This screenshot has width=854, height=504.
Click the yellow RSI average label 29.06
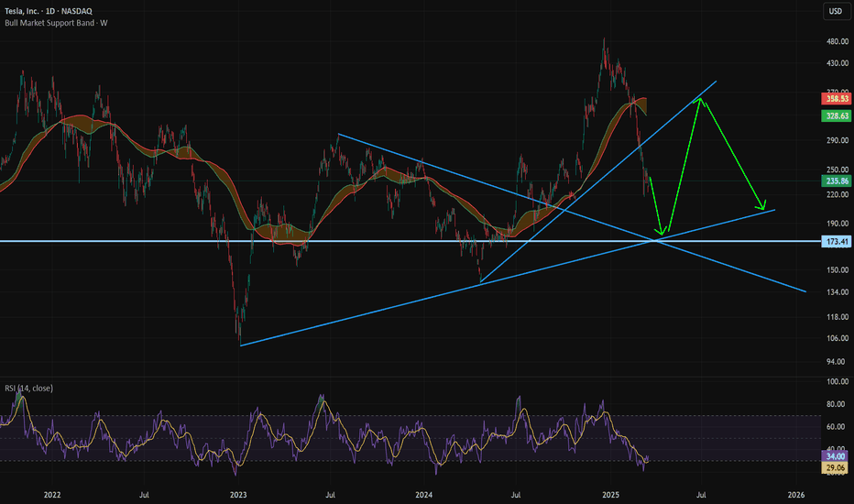835,467
